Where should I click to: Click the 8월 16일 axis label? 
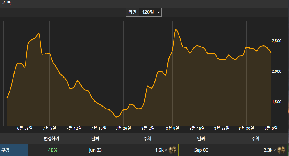point(197,128)
